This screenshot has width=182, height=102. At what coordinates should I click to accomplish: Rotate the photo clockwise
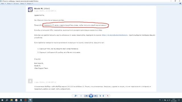point(103,96)
